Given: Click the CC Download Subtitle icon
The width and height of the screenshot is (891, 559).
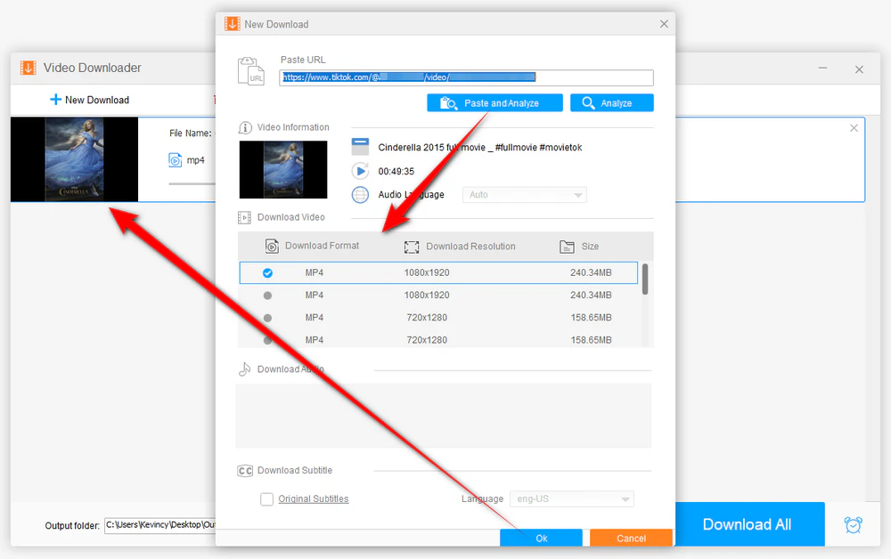Looking at the screenshot, I should click(x=245, y=471).
